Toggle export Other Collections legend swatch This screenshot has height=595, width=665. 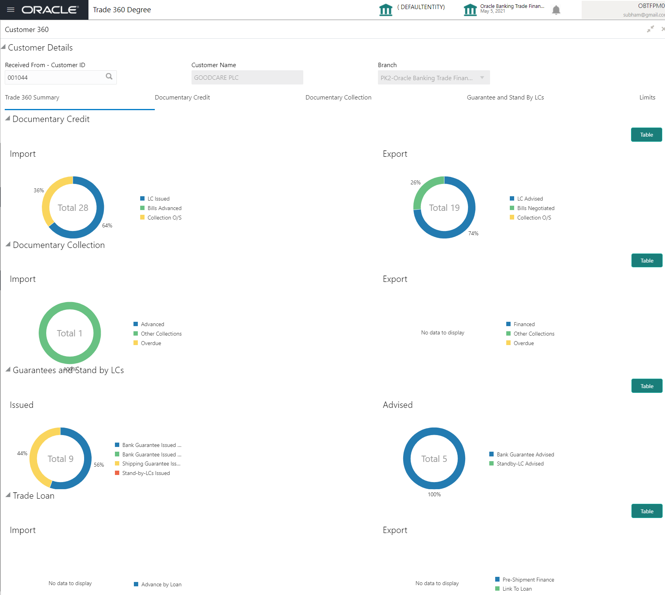[x=509, y=334]
